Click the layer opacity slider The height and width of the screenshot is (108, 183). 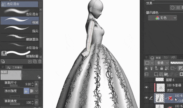(177, 63)
